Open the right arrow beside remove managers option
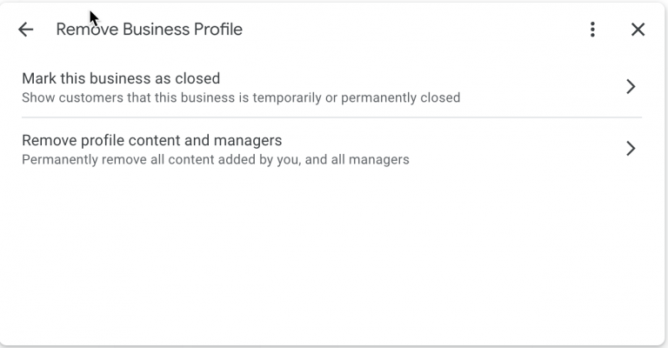 631,149
